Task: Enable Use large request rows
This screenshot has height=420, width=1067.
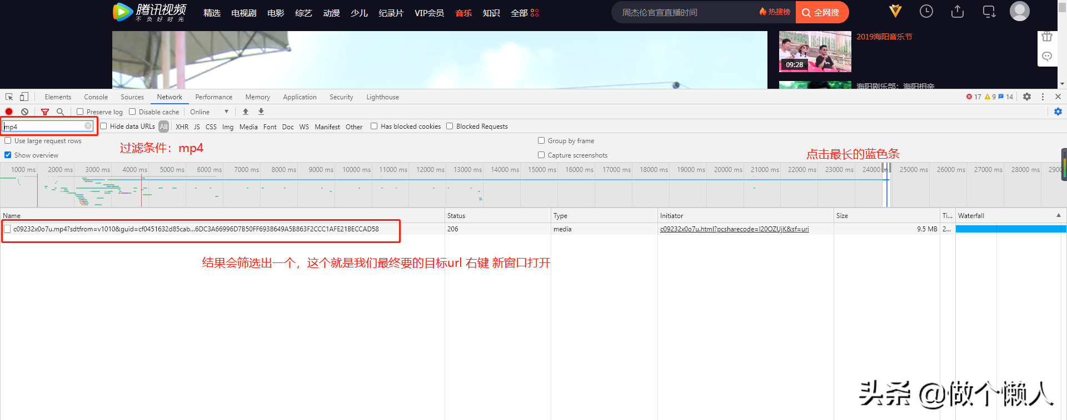Action: [x=8, y=140]
